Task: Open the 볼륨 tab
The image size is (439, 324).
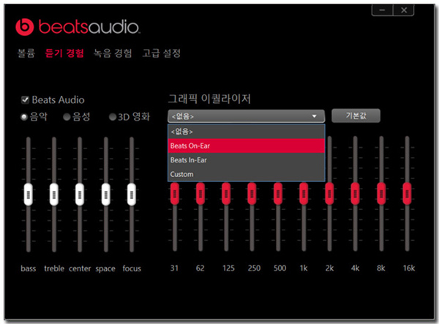Action: pyautogui.click(x=26, y=53)
